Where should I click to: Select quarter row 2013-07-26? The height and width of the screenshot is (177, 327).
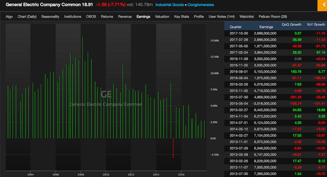click(x=275, y=148)
